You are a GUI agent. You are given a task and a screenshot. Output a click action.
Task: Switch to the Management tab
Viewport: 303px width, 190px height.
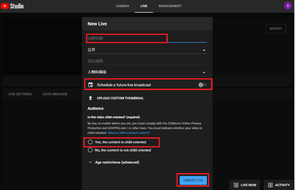170,6
